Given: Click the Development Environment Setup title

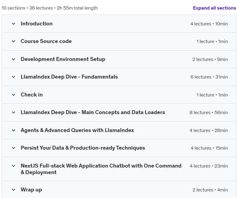Looking at the screenshot, I should coord(63,59).
